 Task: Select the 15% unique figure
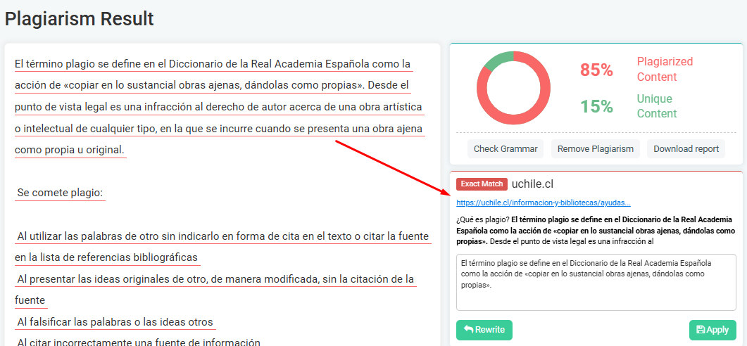[x=596, y=107]
